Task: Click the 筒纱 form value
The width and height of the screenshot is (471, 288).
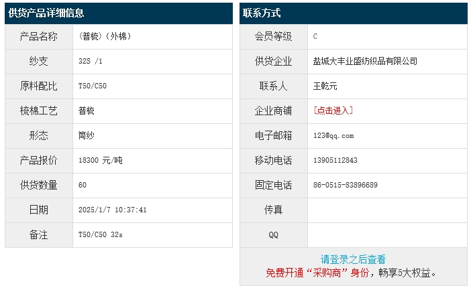Action: pyautogui.click(x=87, y=135)
